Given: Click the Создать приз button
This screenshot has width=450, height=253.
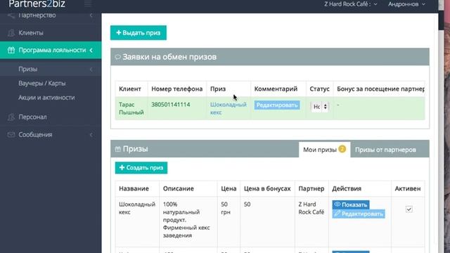Looking at the screenshot, I should [x=141, y=168].
